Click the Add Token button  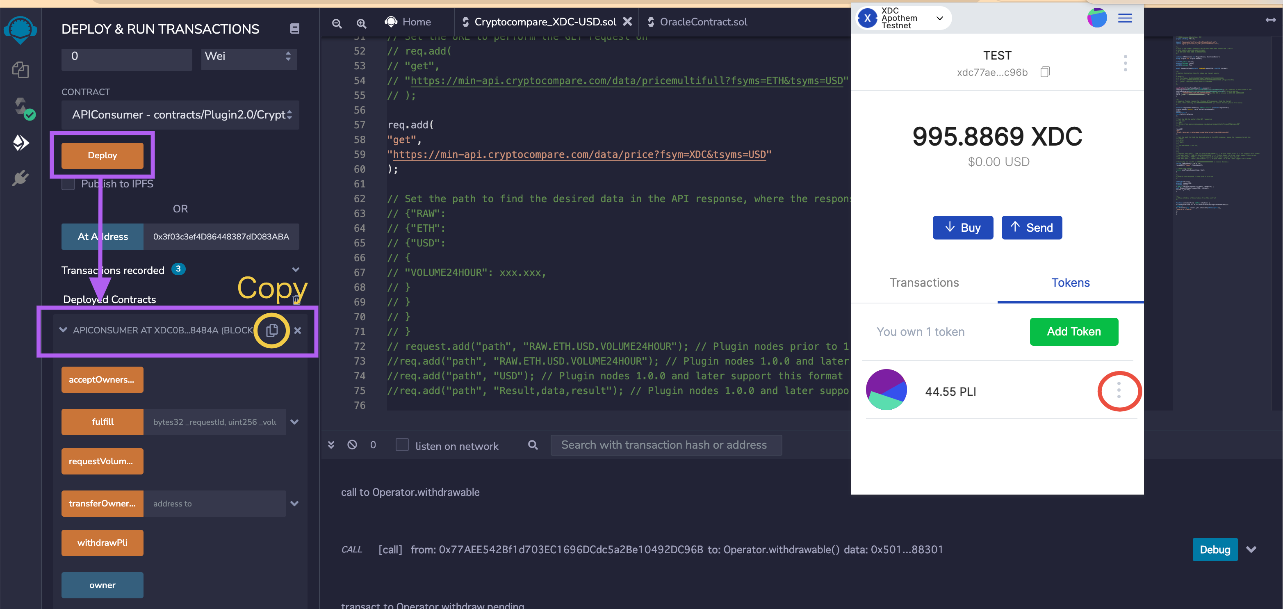[x=1074, y=332]
